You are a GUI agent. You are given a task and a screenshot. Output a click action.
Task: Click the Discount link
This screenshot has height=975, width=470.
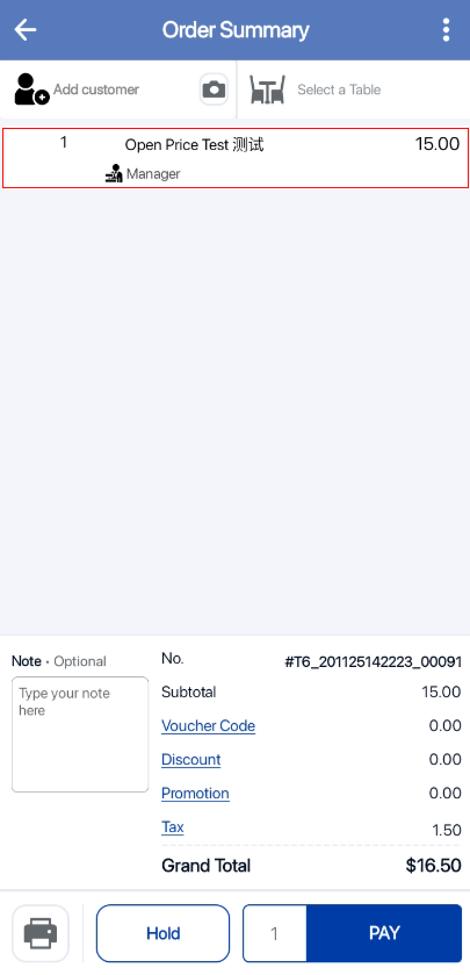(191, 759)
